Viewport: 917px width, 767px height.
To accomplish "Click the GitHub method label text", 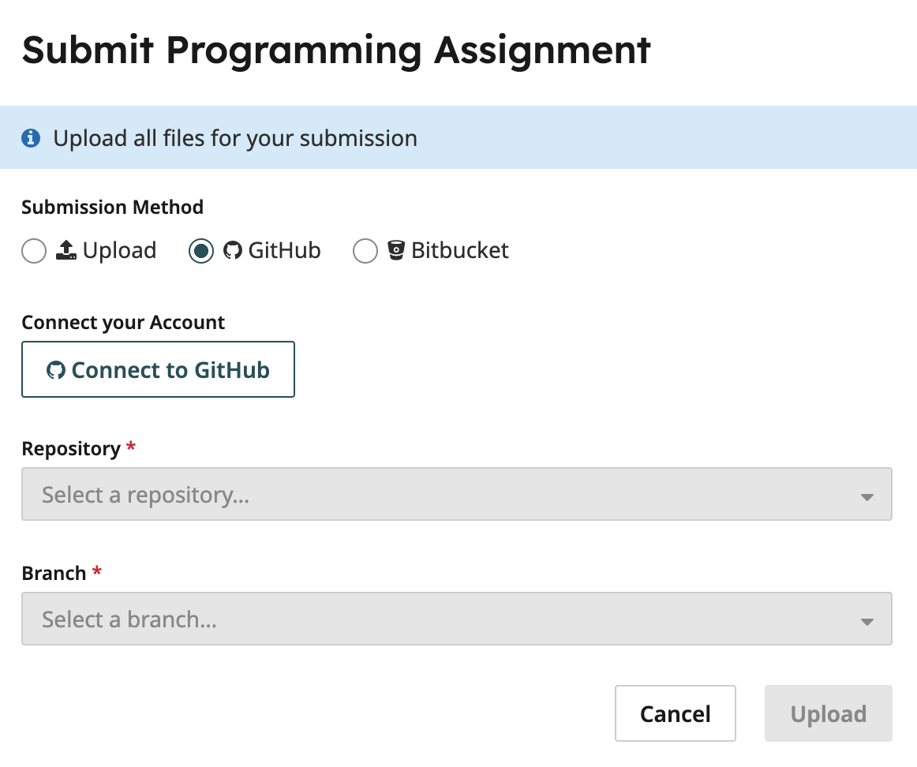I will (x=285, y=250).
